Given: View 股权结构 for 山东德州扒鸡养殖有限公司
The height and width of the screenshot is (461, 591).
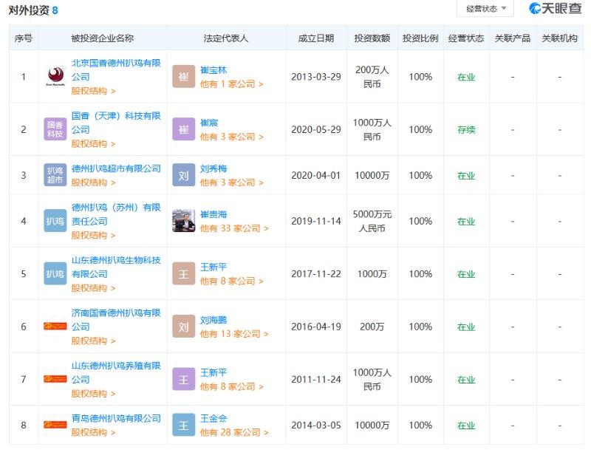Looking at the screenshot, I should coord(94,394).
